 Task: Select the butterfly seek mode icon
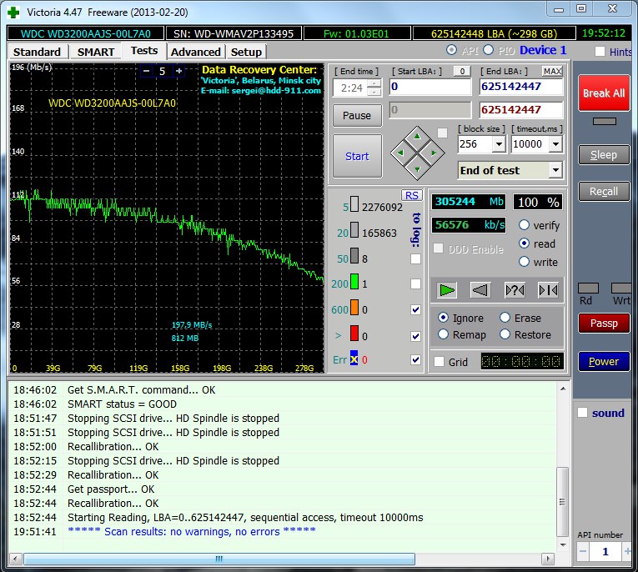pos(548,289)
